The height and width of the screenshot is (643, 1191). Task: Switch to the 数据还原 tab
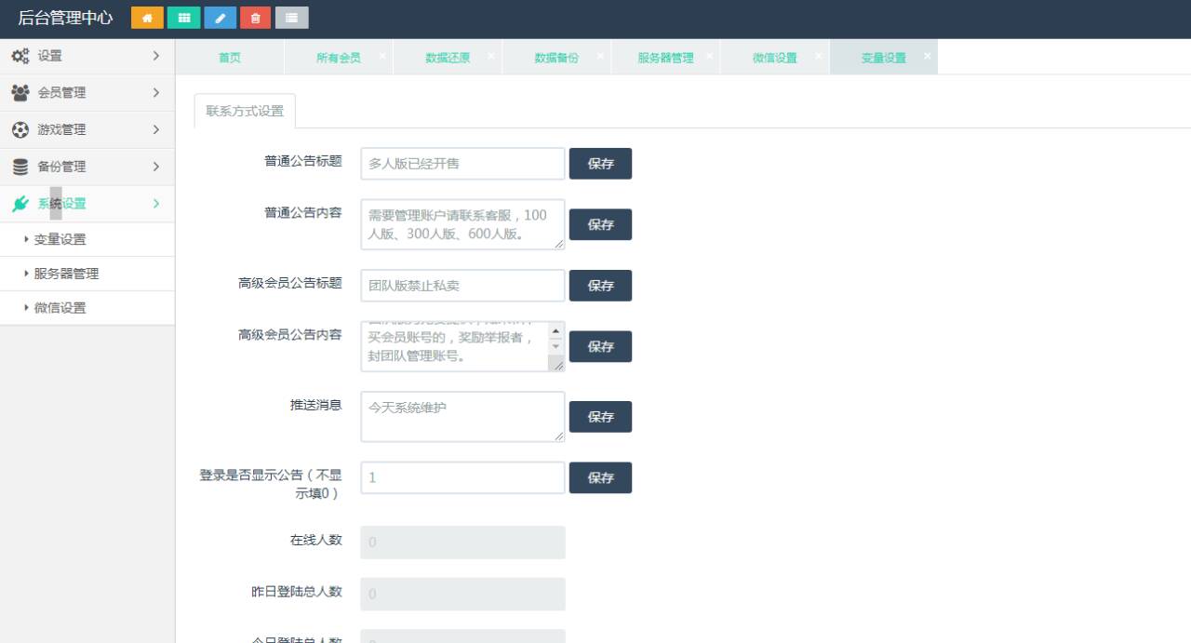click(x=448, y=57)
